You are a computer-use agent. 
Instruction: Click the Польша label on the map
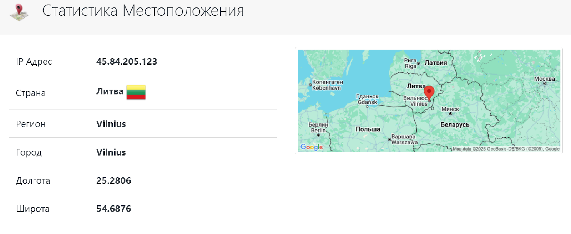[368, 129]
